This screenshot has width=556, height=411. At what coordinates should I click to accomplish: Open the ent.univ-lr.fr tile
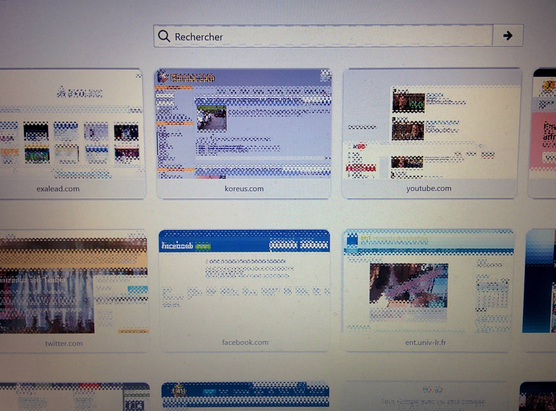coord(428,291)
